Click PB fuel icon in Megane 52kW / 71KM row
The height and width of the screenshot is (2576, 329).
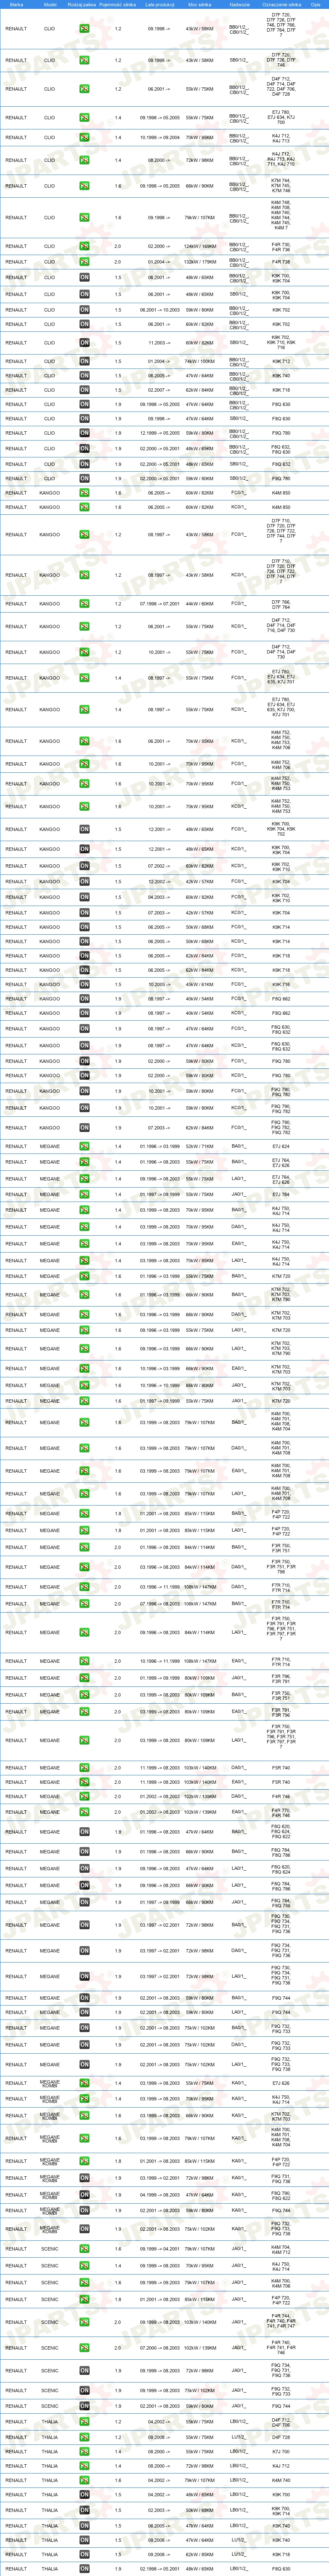[x=84, y=1147]
